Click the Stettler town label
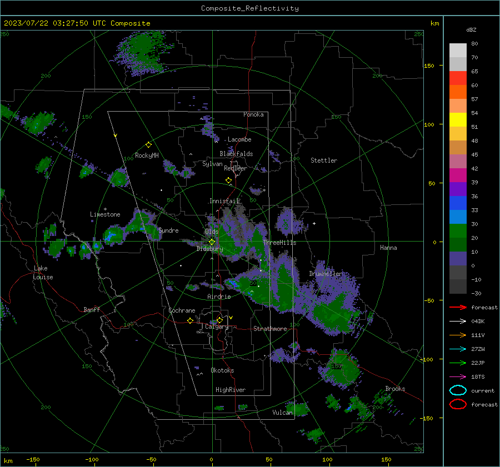The image size is (500, 467). pyautogui.click(x=324, y=160)
